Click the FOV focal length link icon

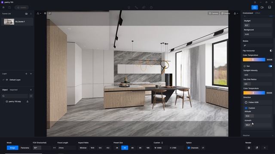click(x=55, y=148)
